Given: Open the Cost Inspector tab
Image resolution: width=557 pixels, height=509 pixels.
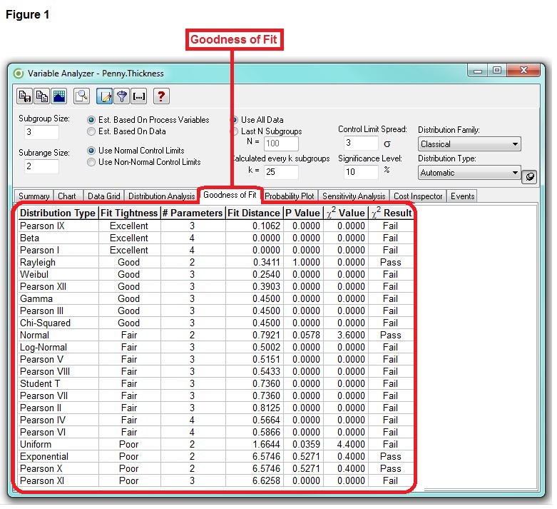Looking at the screenshot, I should click(x=418, y=196).
